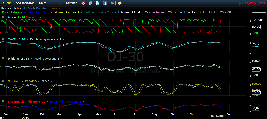Share chart via the Twitter icon
This screenshot has height=119, width=267.
[x=98, y=3]
